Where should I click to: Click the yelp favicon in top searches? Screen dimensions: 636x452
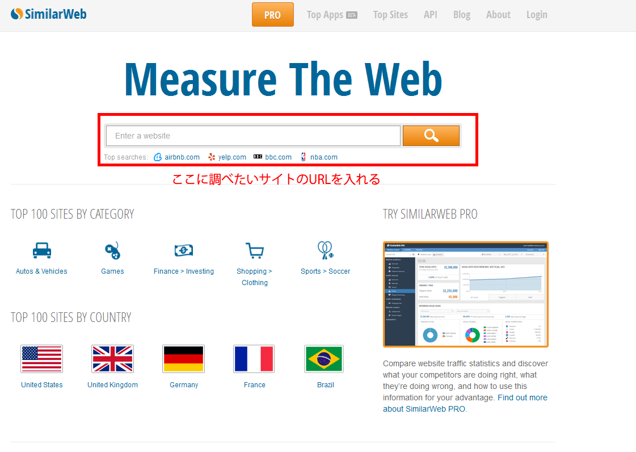(x=212, y=157)
